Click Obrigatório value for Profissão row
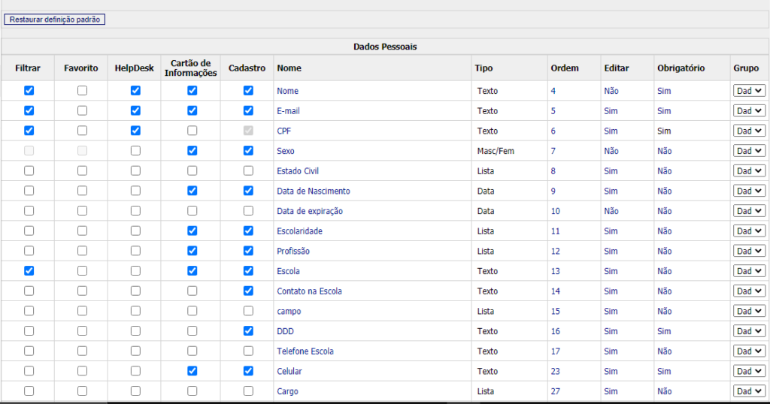 664,252
